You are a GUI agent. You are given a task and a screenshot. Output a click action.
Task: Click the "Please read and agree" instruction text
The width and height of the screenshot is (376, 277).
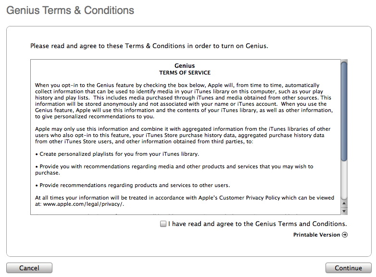point(149,46)
